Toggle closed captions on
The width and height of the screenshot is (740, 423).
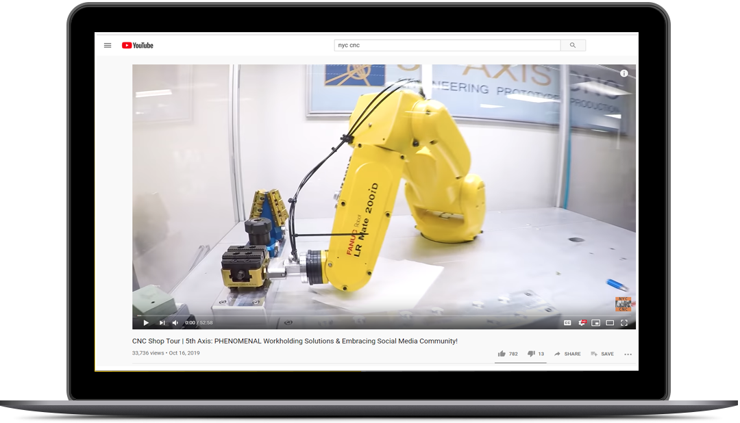[567, 323]
